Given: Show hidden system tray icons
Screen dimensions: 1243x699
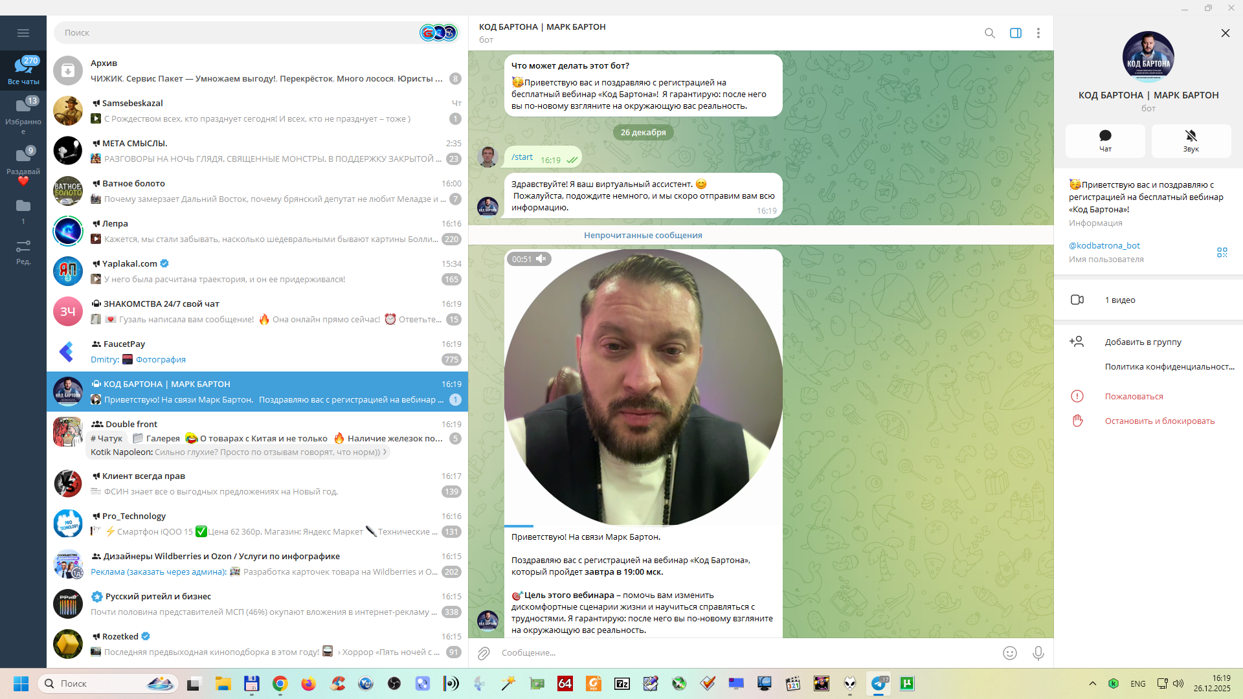Looking at the screenshot, I should (x=1093, y=683).
